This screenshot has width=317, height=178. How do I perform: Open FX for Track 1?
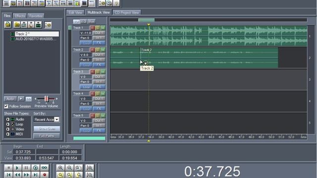pos(99,43)
